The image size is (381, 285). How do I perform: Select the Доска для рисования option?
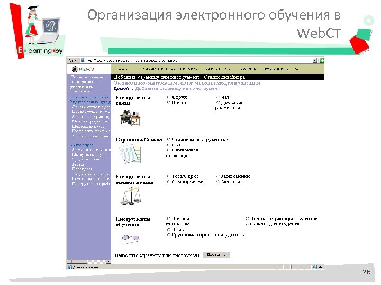[x=218, y=102]
